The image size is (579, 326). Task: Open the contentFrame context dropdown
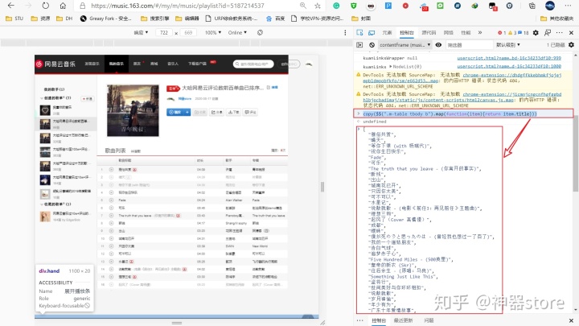[404, 45]
